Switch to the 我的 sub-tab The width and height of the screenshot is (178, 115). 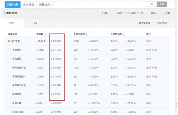11,23
